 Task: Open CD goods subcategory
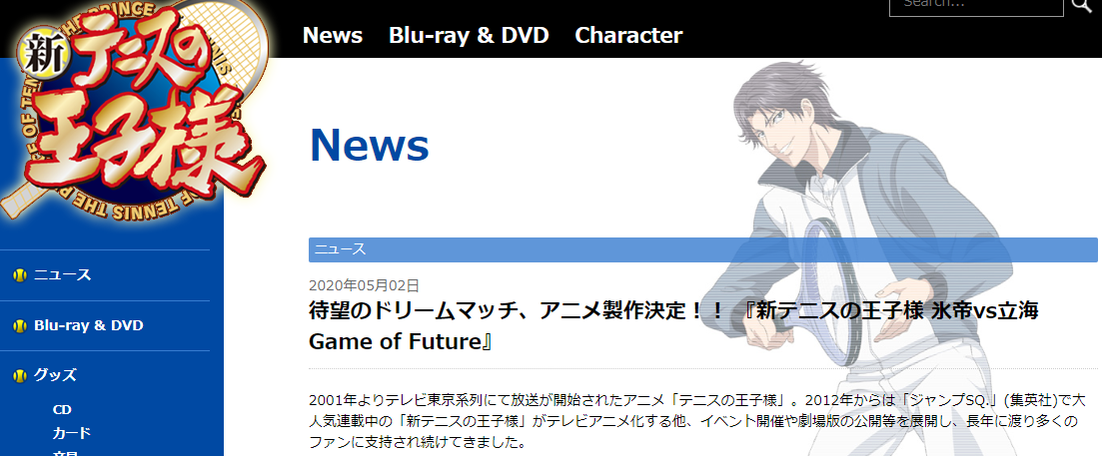(x=62, y=410)
